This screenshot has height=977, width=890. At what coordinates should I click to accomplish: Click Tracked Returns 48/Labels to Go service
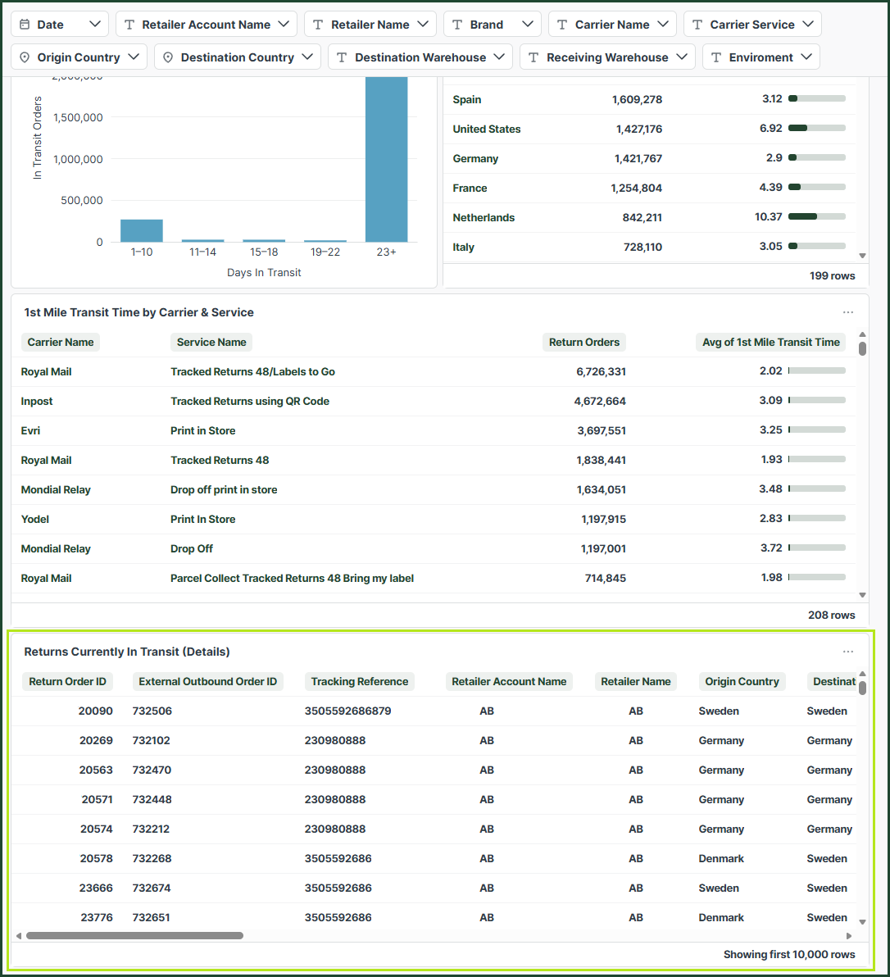click(x=253, y=372)
